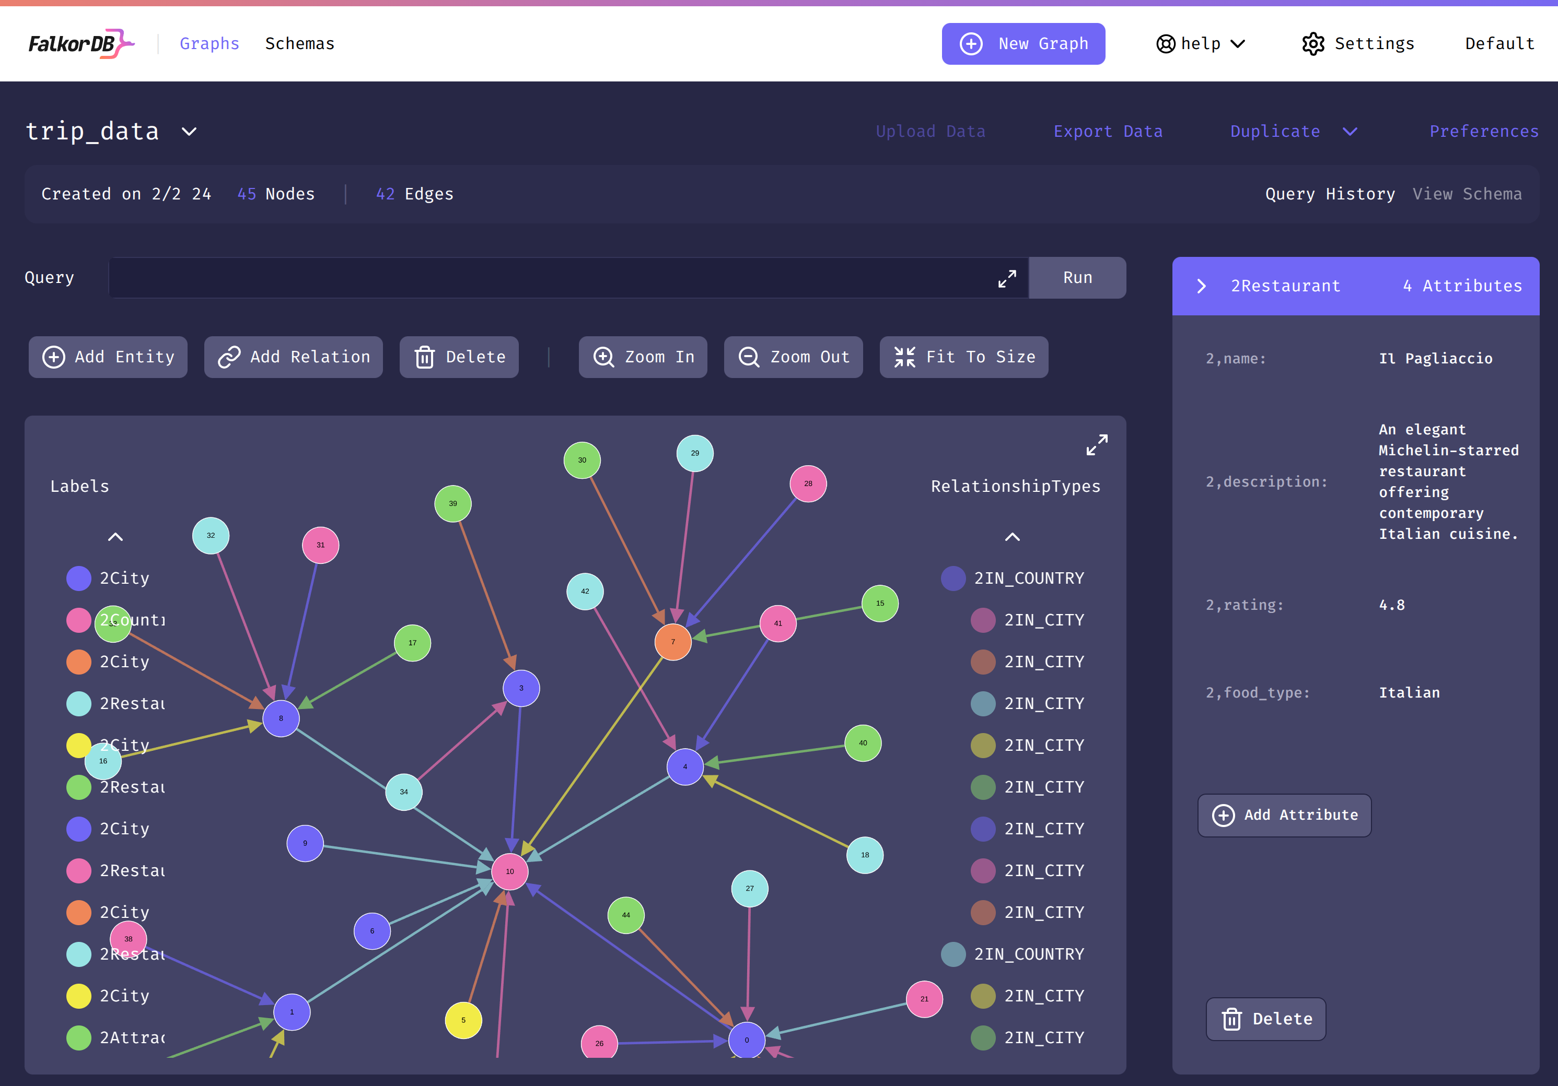Click the 45 Nodes count

click(275, 194)
